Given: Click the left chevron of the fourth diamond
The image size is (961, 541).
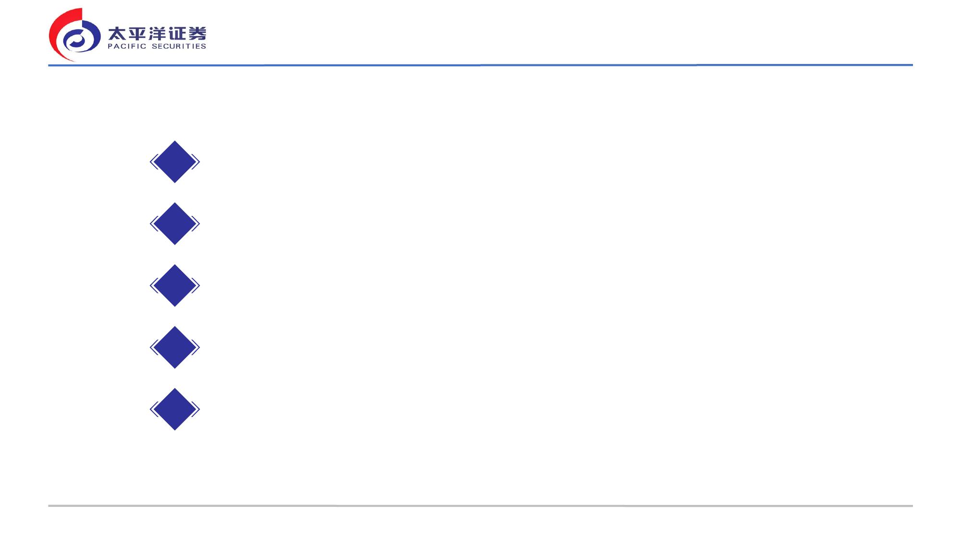Looking at the screenshot, I should pos(153,347).
